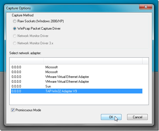159x131 pixels.
Task: Click the Capture Options title bar
Action: [71, 8]
